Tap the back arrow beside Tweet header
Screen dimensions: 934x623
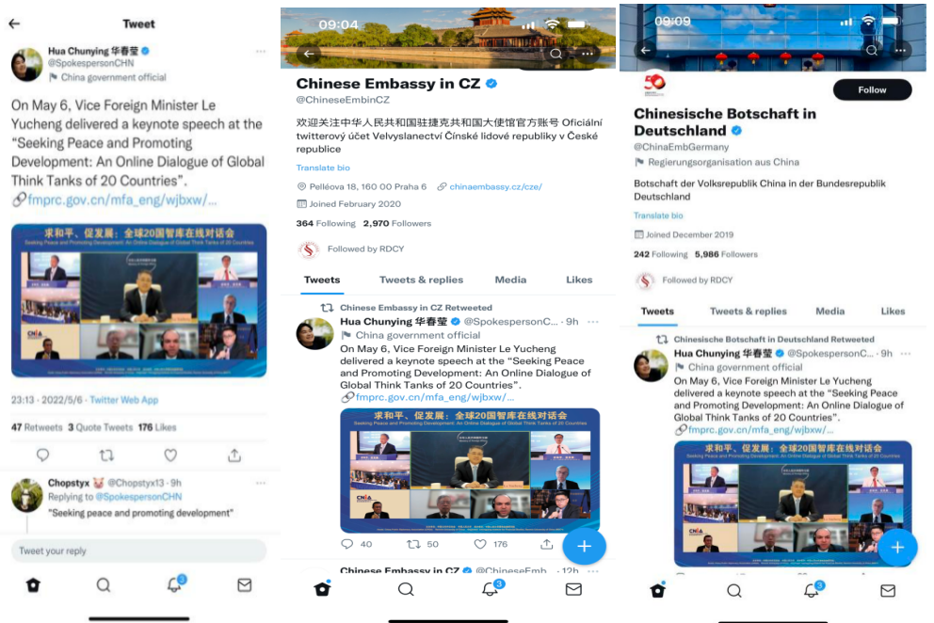(x=14, y=24)
